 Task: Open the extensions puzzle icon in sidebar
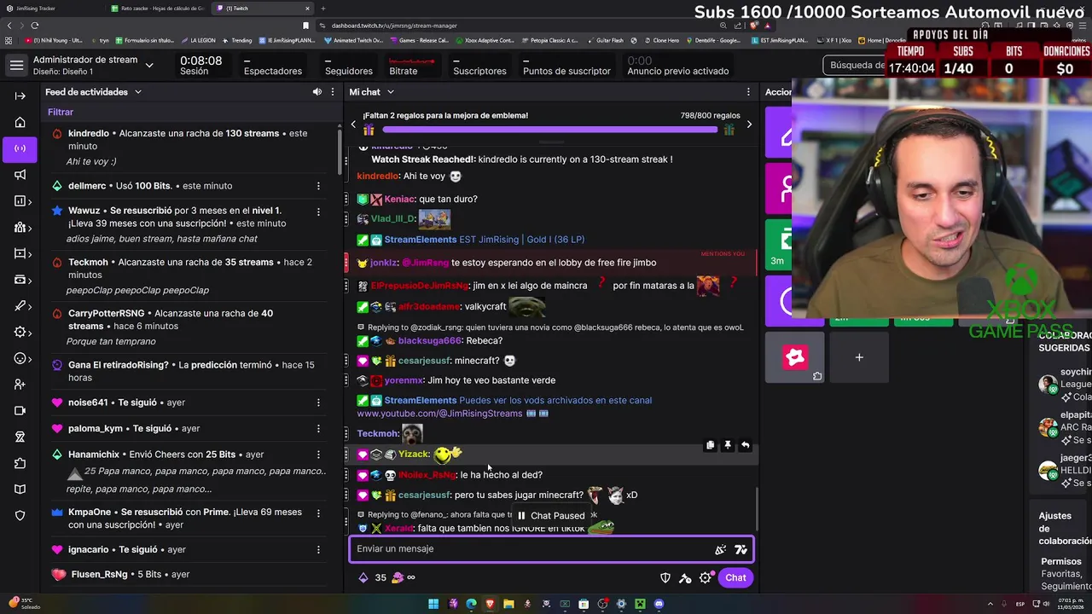[x=20, y=463]
